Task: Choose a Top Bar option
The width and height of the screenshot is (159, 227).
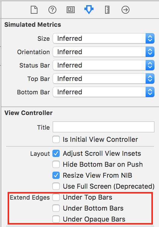Action: [x=104, y=79]
